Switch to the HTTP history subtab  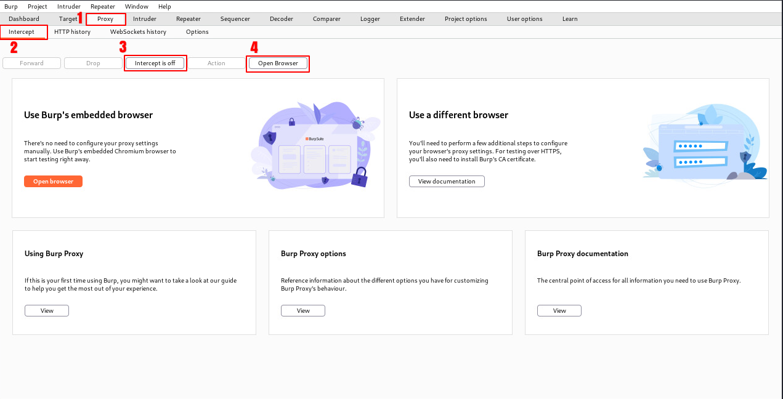tap(72, 32)
